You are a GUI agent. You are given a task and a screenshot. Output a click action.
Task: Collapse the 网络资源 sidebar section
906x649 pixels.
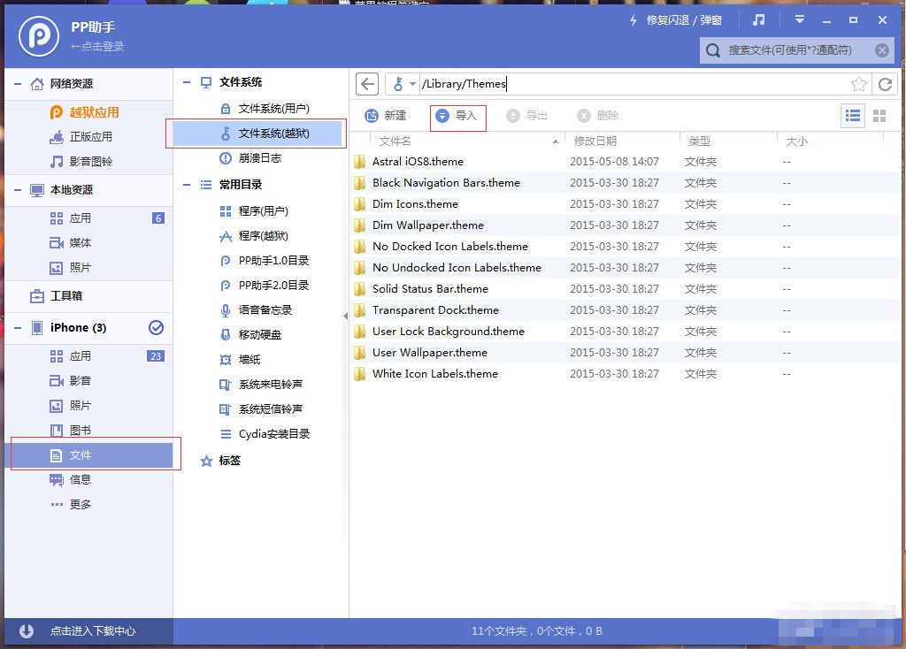coord(18,84)
